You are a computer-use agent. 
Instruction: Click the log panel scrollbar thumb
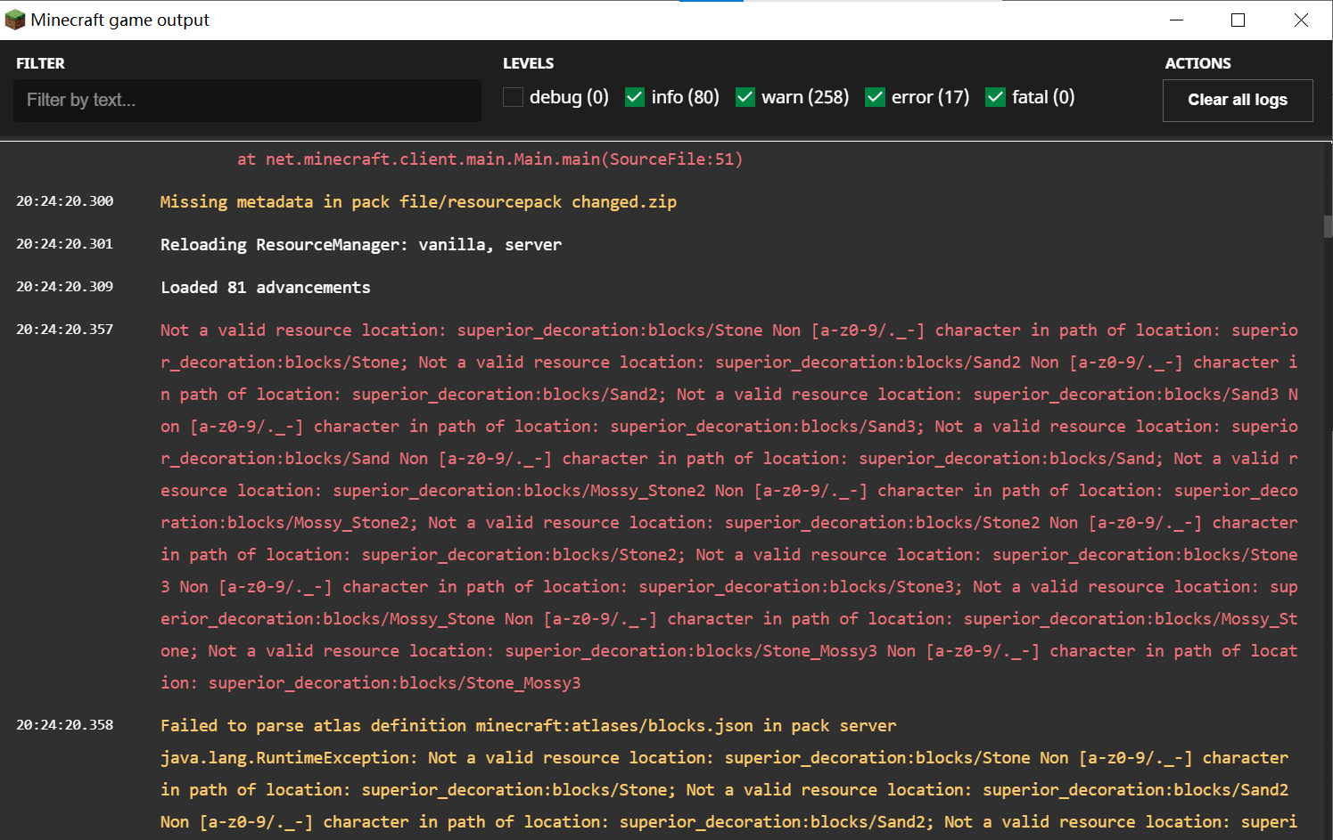point(1328,226)
